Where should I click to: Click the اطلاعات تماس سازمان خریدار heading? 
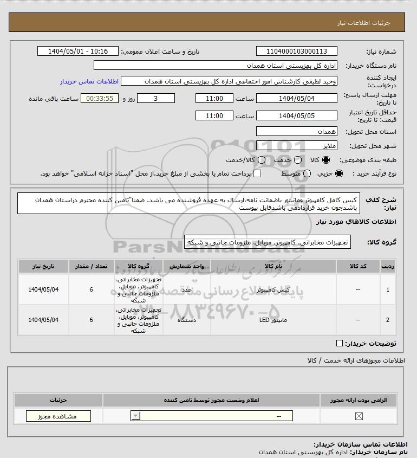pos(360,444)
